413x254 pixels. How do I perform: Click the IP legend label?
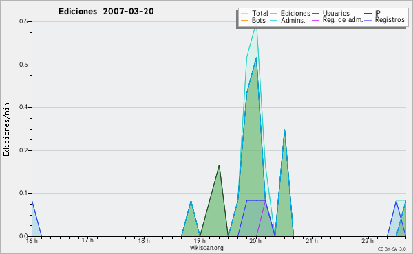[378, 13]
